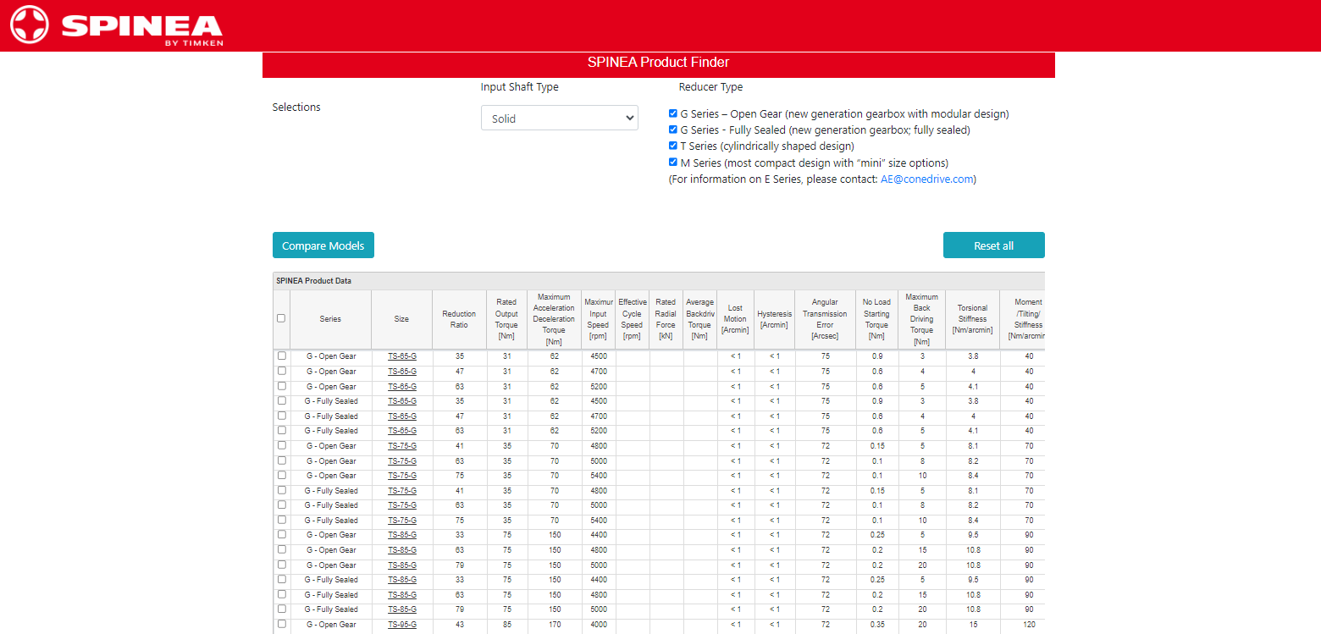1321x634 pixels.
Task: Click the No Load Starting Torque column header
Action: point(876,319)
